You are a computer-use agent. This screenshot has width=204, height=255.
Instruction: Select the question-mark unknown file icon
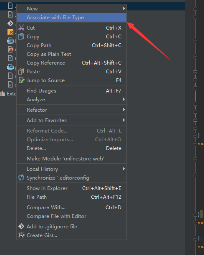click(x=10, y=58)
